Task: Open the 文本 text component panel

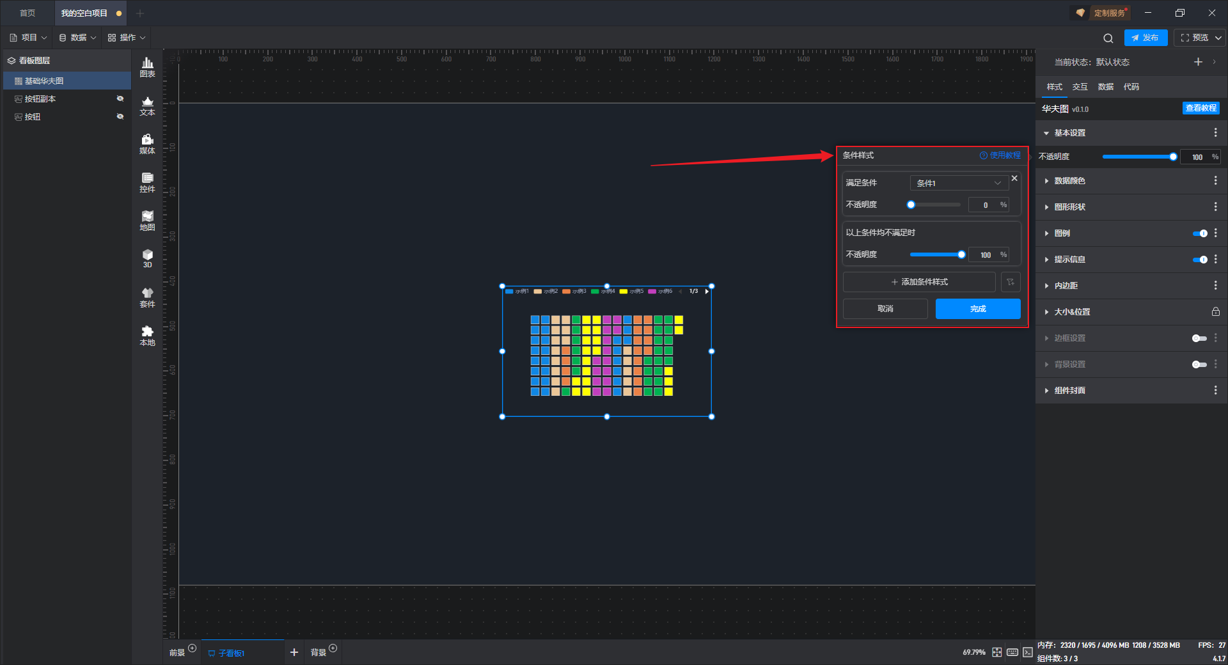Action: [147, 106]
